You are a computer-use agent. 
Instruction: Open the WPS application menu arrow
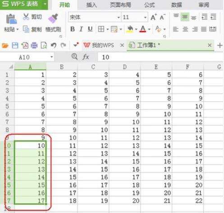click(45, 4)
